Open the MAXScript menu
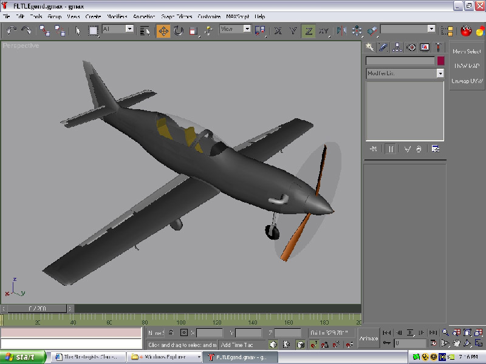 pos(237,16)
